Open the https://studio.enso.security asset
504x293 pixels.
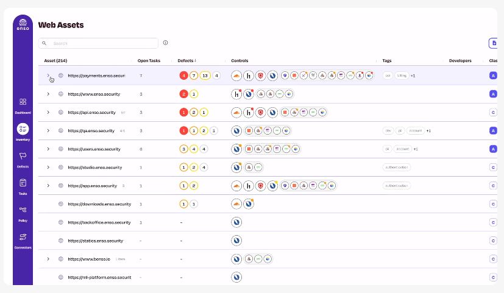(95, 167)
